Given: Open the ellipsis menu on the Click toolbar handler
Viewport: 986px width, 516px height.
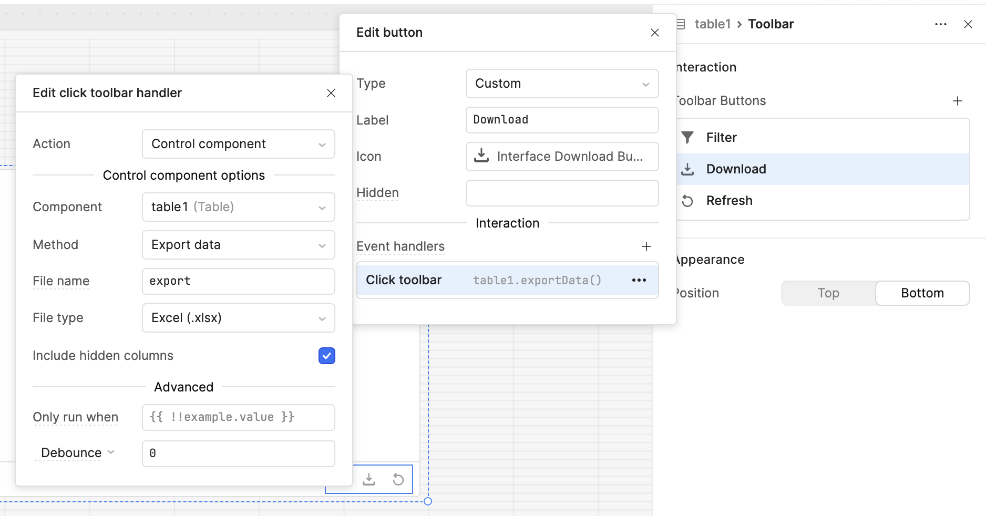Looking at the screenshot, I should [639, 280].
